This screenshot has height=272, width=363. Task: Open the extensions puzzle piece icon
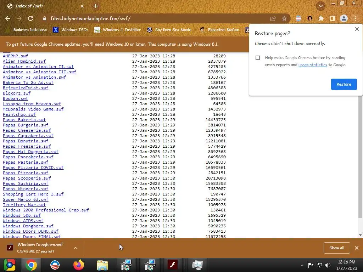[321, 18]
